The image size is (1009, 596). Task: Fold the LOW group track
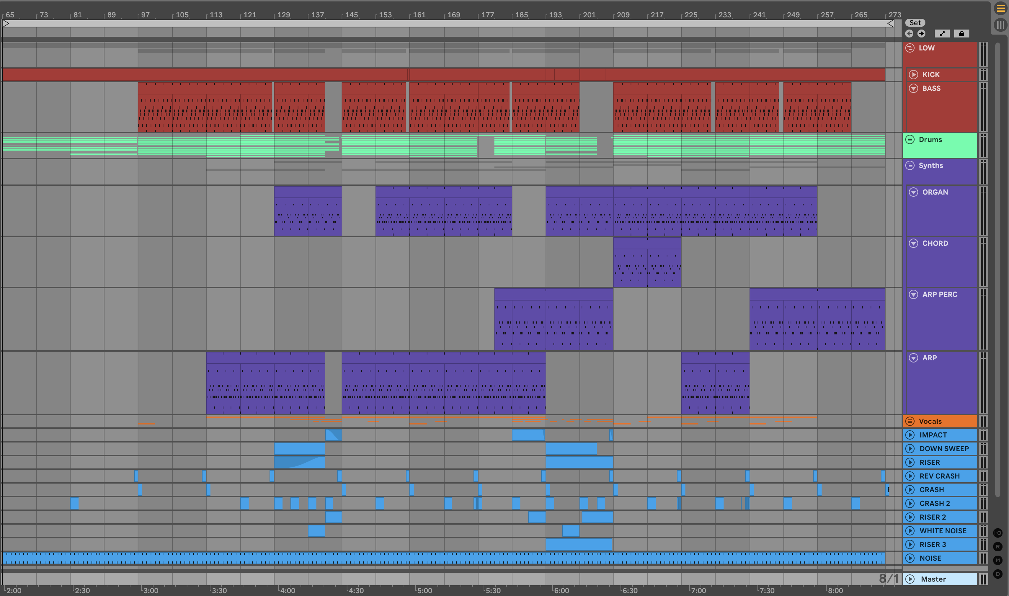point(910,48)
